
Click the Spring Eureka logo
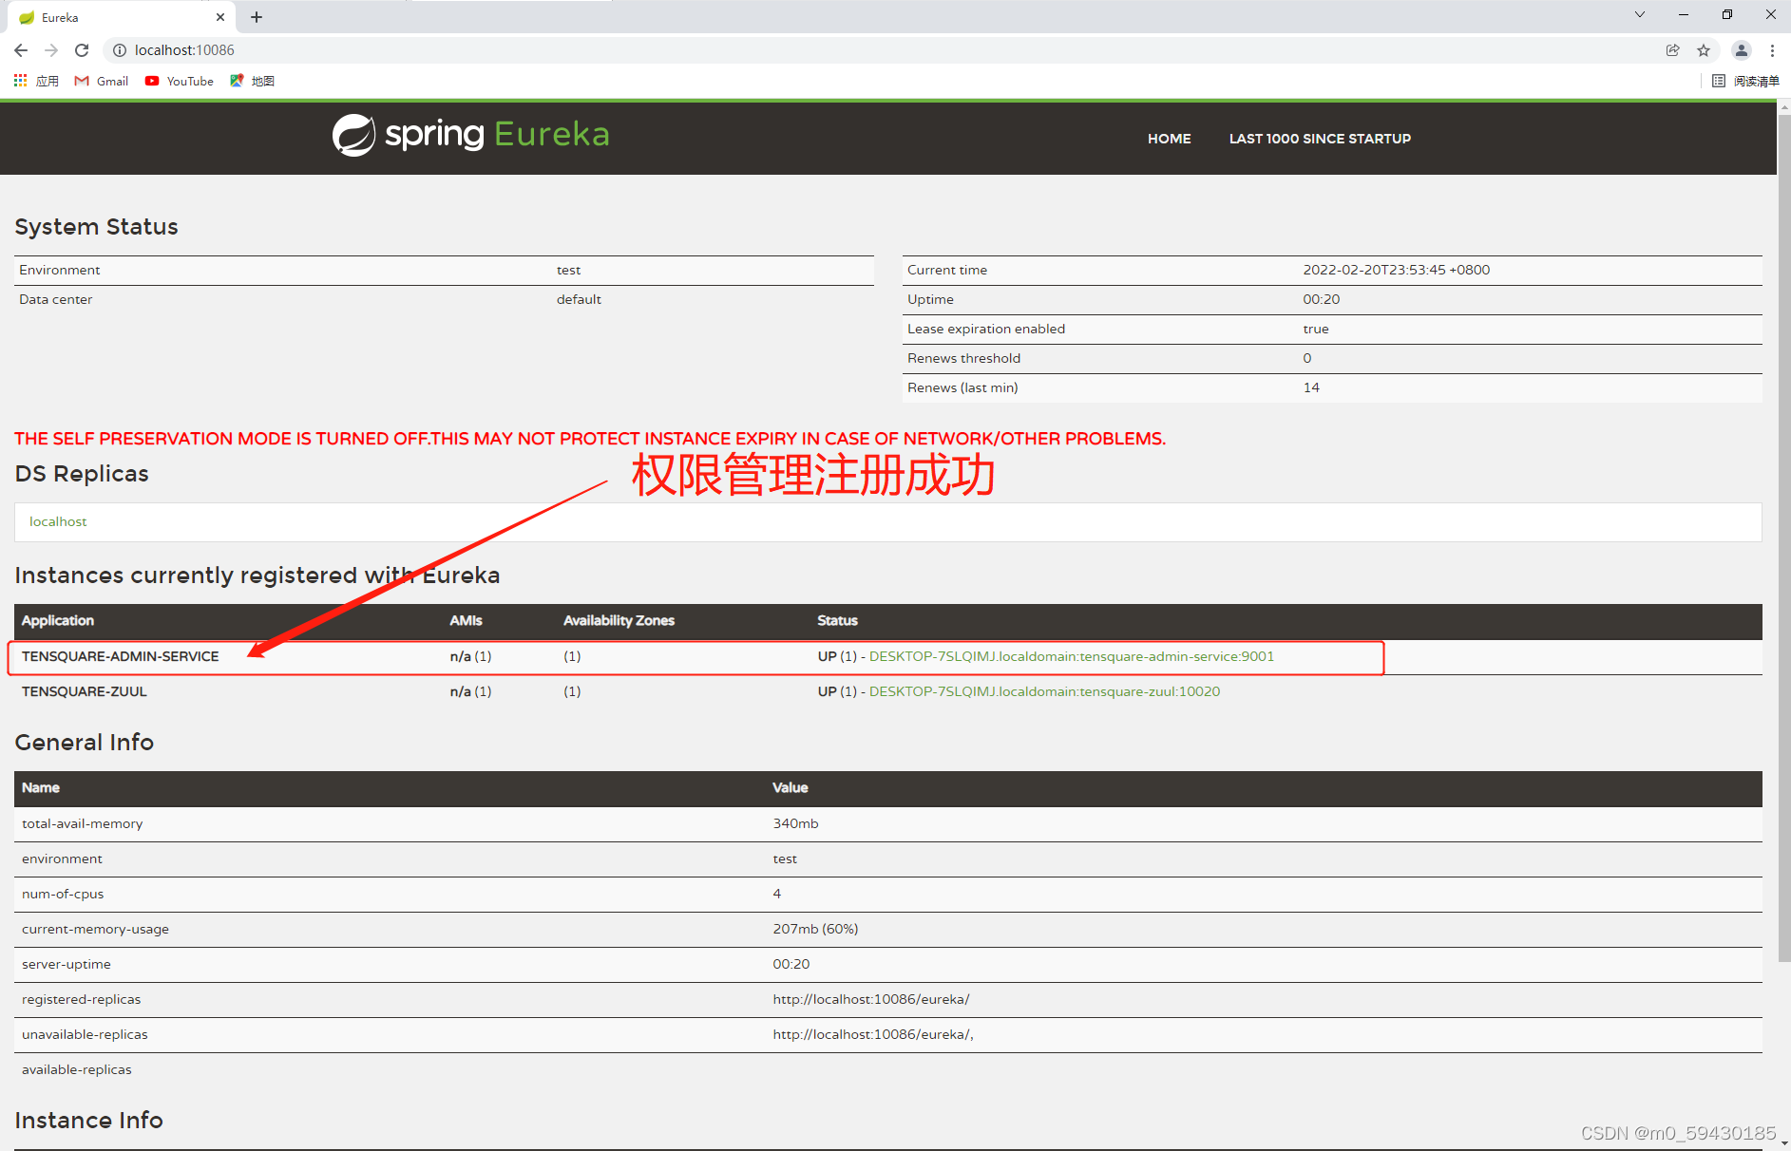[470, 135]
